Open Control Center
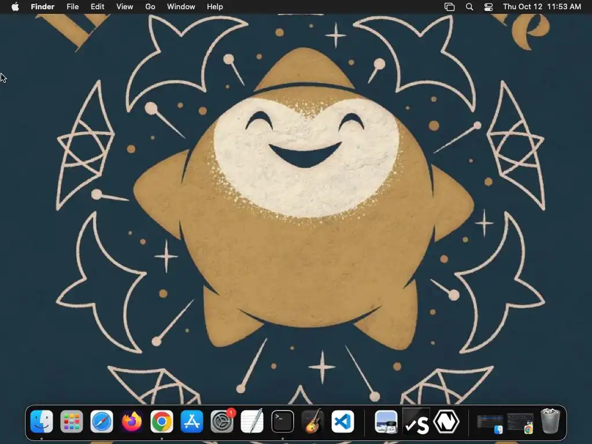Screen dimensions: 592x444 [x=489, y=7]
